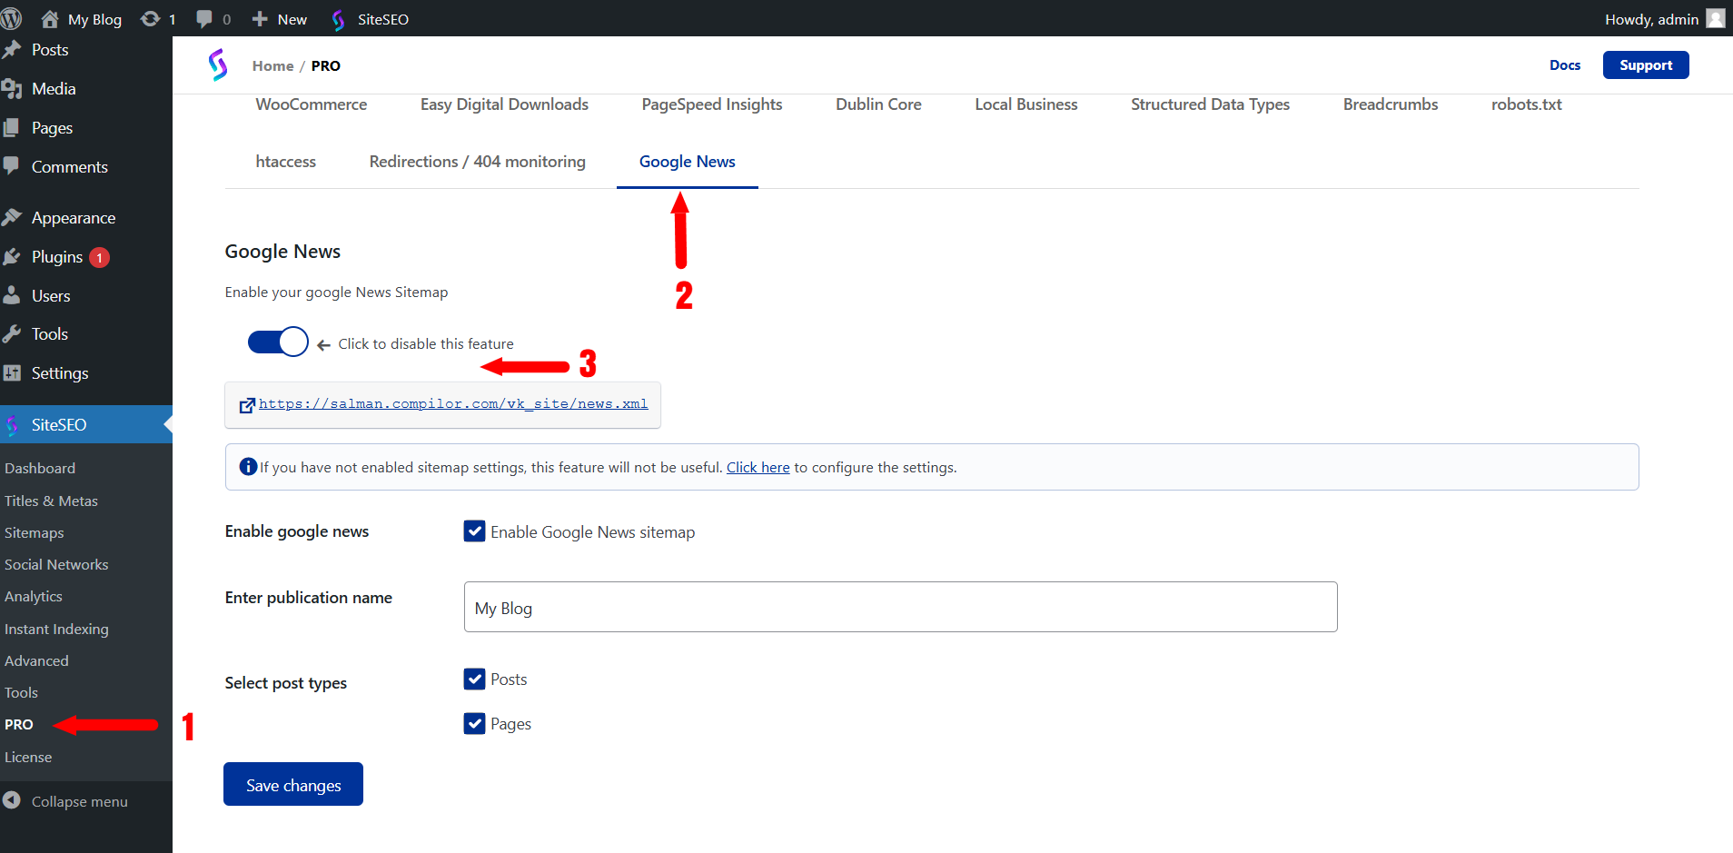The height and width of the screenshot is (853, 1733).
Task: Click SiteSEO logo in admin bar
Action: (339, 19)
